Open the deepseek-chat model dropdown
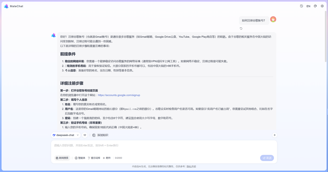Screen dimensions: 328x172 coord(66,135)
